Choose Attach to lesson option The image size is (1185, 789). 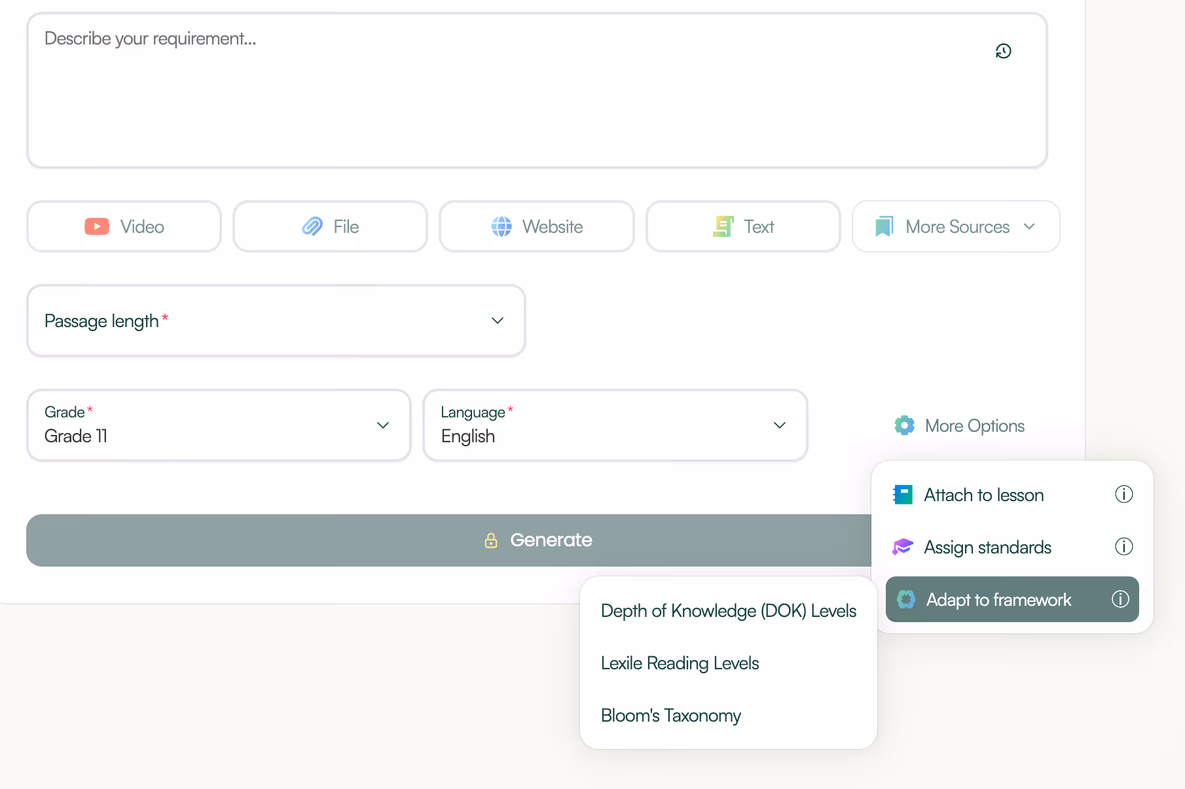click(1012, 495)
